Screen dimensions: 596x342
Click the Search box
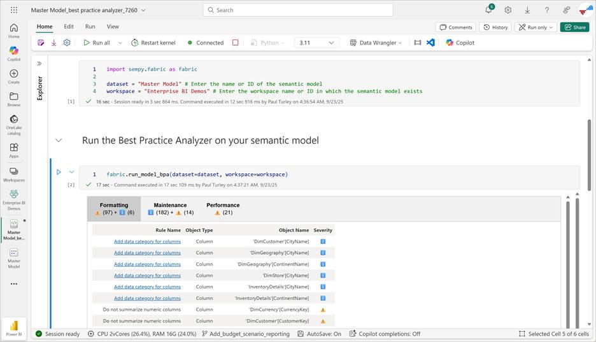point(298,10)
